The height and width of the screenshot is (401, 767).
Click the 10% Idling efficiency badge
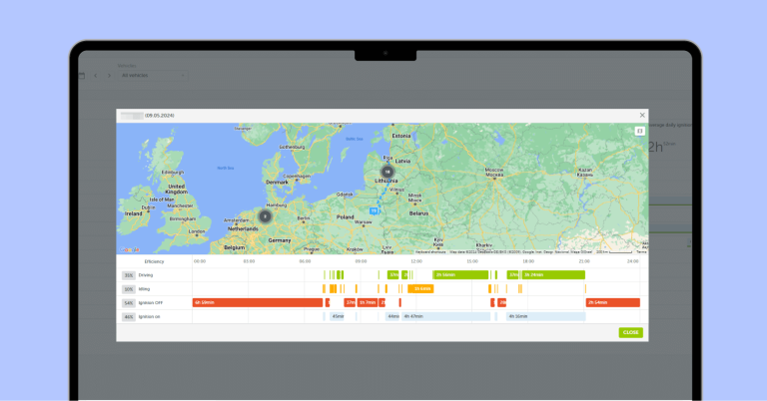pyautogui.click(x=129, y=288)
